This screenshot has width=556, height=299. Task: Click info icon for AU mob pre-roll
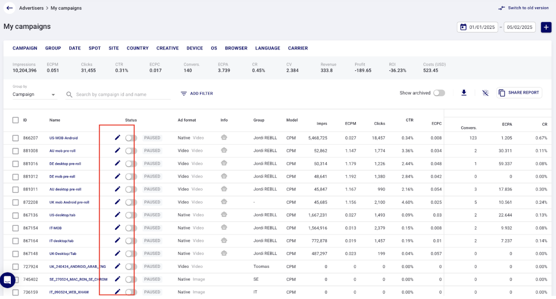(x=224, y=150)
